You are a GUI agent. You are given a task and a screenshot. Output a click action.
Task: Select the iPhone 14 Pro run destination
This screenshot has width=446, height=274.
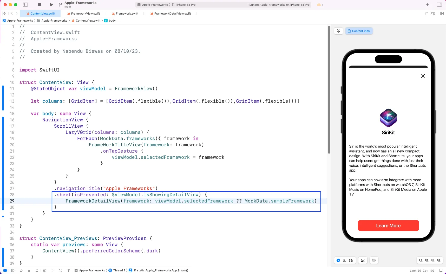[x=184, y=5]
